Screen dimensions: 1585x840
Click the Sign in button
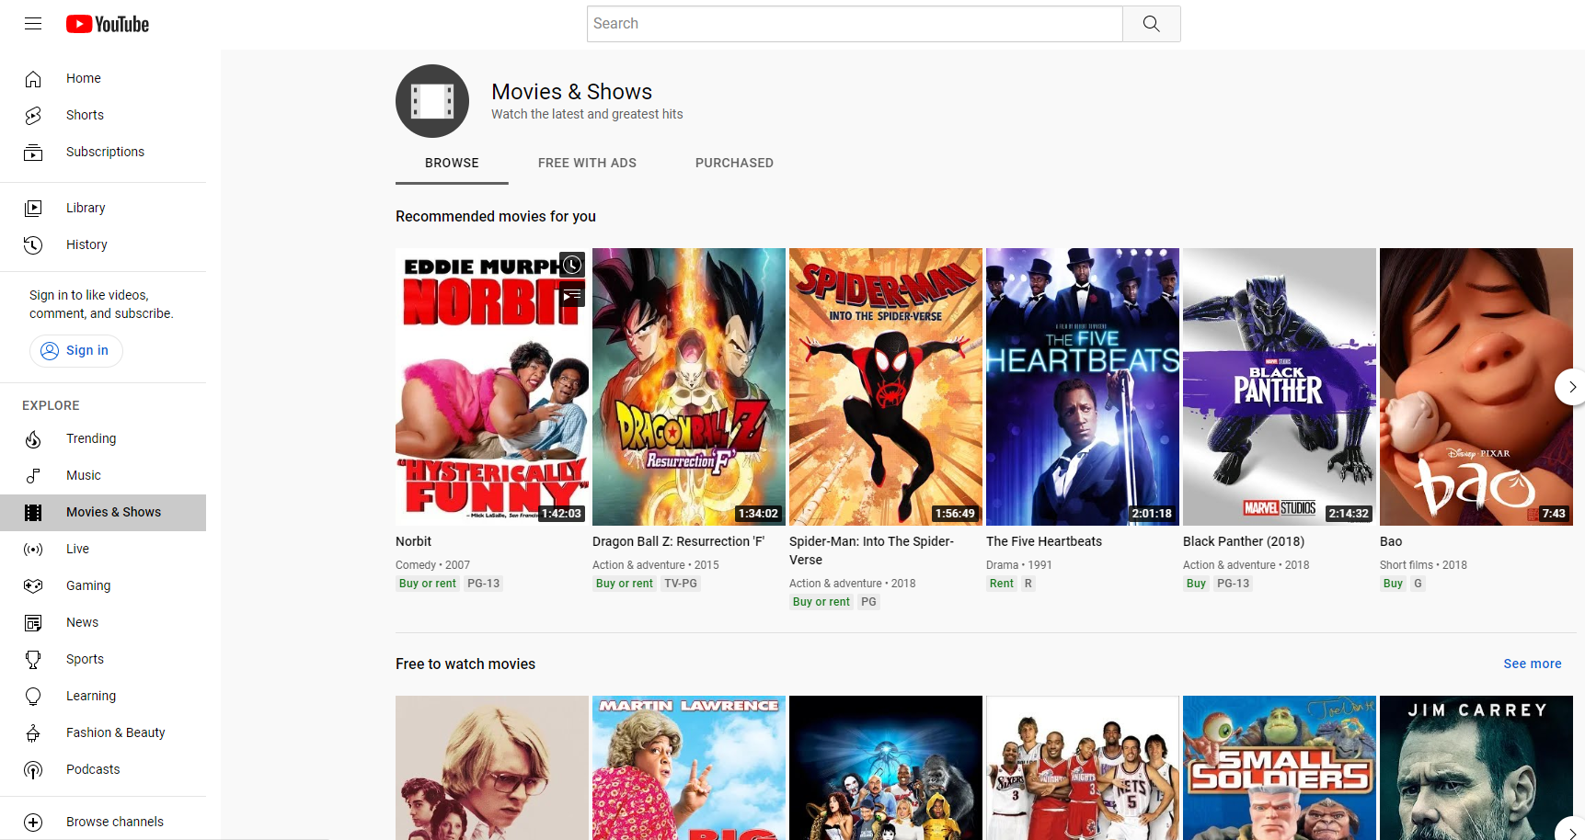pos(76,350)
